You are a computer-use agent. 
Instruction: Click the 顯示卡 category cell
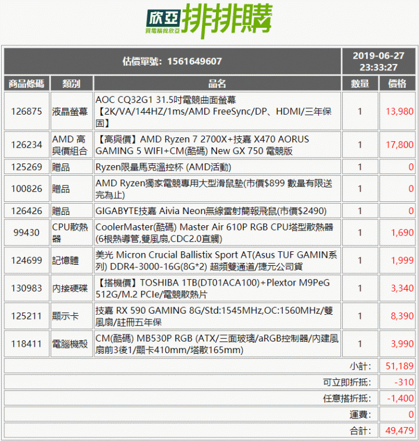[72, 316]
